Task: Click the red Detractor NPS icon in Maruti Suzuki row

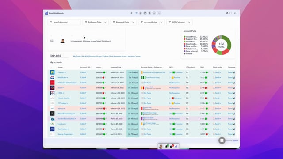Action: 172,98
